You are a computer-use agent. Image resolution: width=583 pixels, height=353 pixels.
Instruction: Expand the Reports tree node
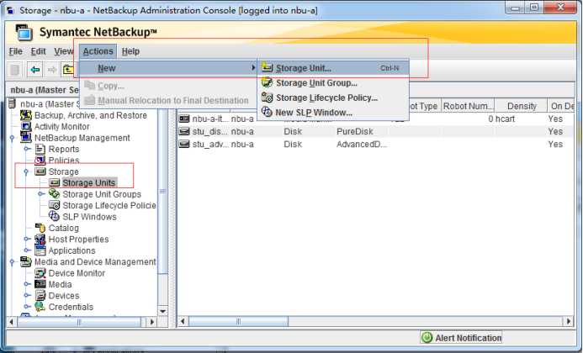pos(26,149)
